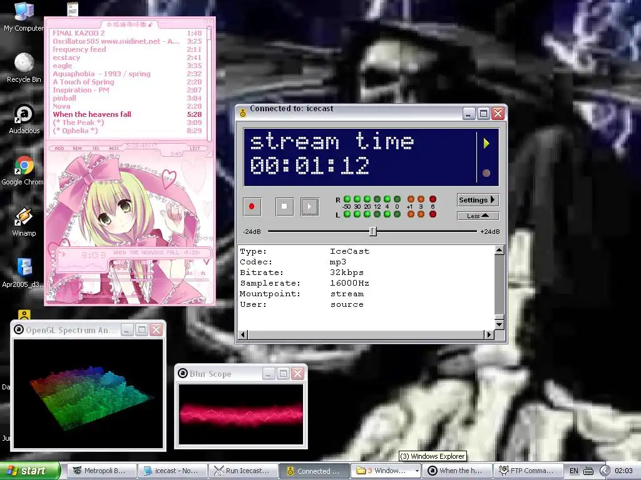Click the red record button in stream window

(252, 206)
